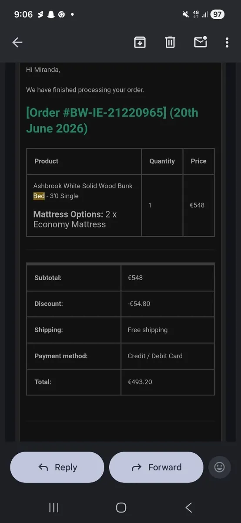Tap the order number heading
The width and height of the screenshot is (241, 523).
click(x=112, y=120)
